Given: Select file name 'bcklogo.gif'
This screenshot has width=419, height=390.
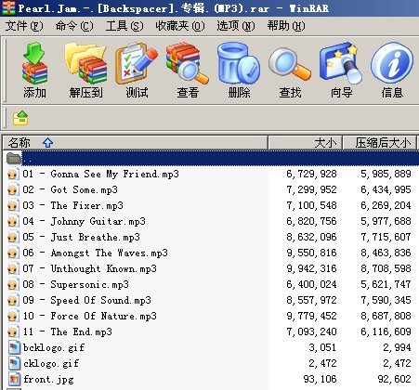Looking at the screenshot, I should [x=54, y=347].
